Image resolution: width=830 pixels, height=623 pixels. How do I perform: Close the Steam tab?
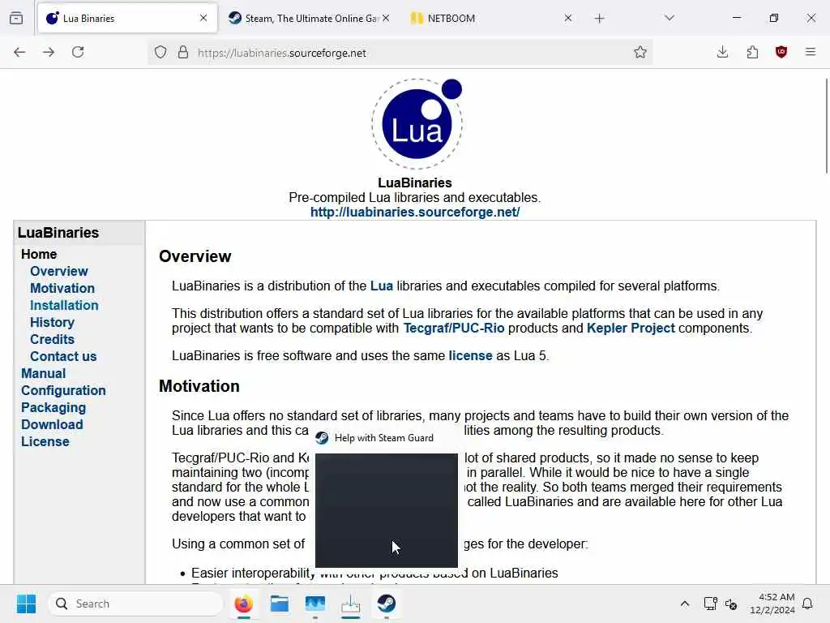pyautogui.click(x=386, y=18)
